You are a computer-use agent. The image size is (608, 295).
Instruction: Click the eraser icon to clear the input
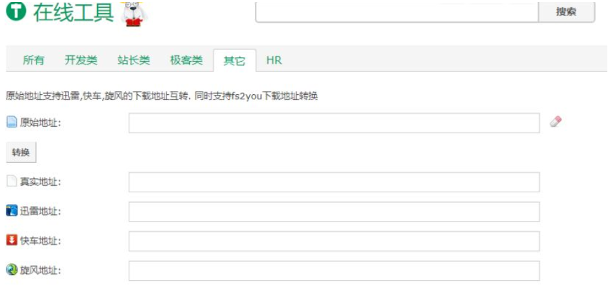(555, 122)
